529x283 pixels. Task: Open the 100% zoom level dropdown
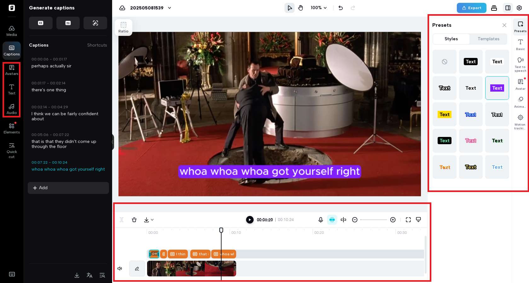click(x=319, y=8)
